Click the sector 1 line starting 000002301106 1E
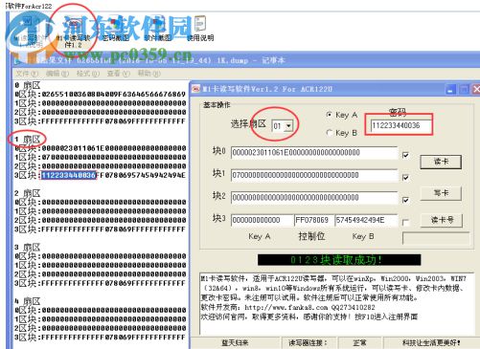The image size is (480, 349). (101, 148)
